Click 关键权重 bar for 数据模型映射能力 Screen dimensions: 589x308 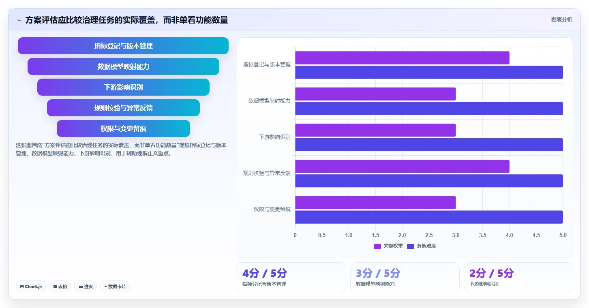375,94
